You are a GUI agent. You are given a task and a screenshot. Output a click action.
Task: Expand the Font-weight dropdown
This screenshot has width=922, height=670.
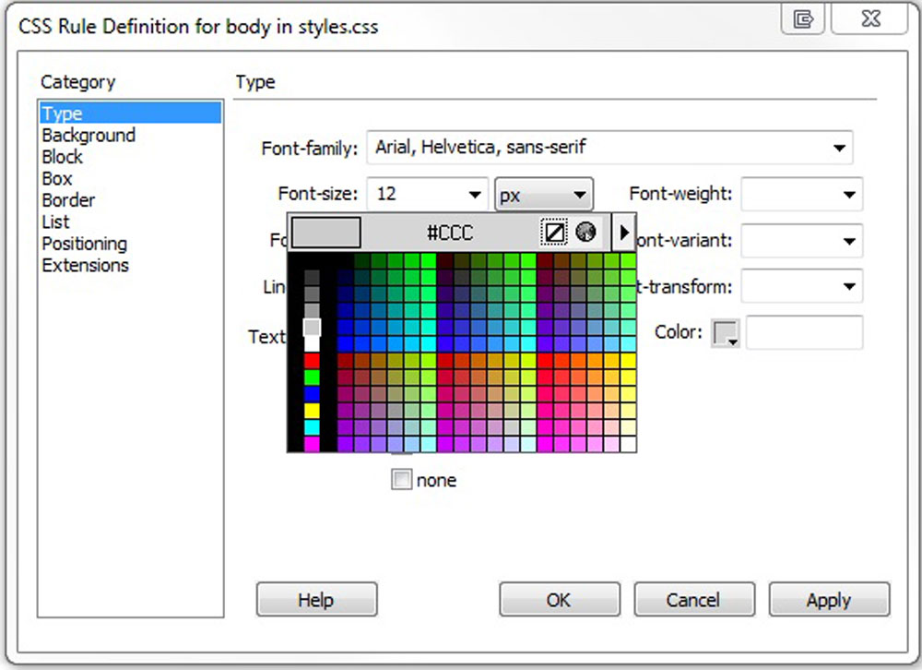tap(848, 195)
